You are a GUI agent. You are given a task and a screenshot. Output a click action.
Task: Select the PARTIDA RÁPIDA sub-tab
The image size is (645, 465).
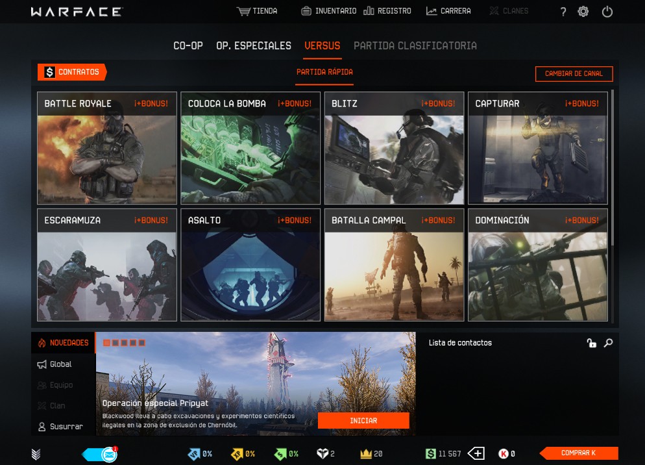click(x=324, y=72)
